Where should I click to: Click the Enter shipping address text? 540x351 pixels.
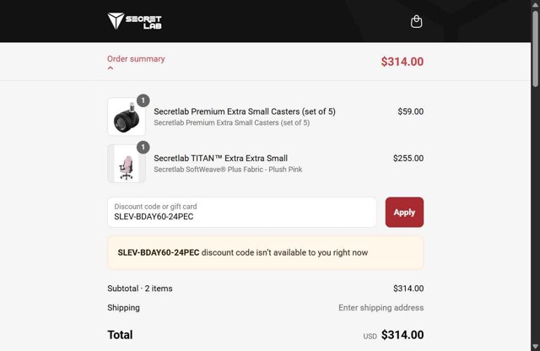(x=381, y=308)
